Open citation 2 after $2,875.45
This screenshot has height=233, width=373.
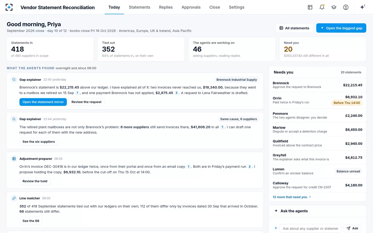pos(176,93)
